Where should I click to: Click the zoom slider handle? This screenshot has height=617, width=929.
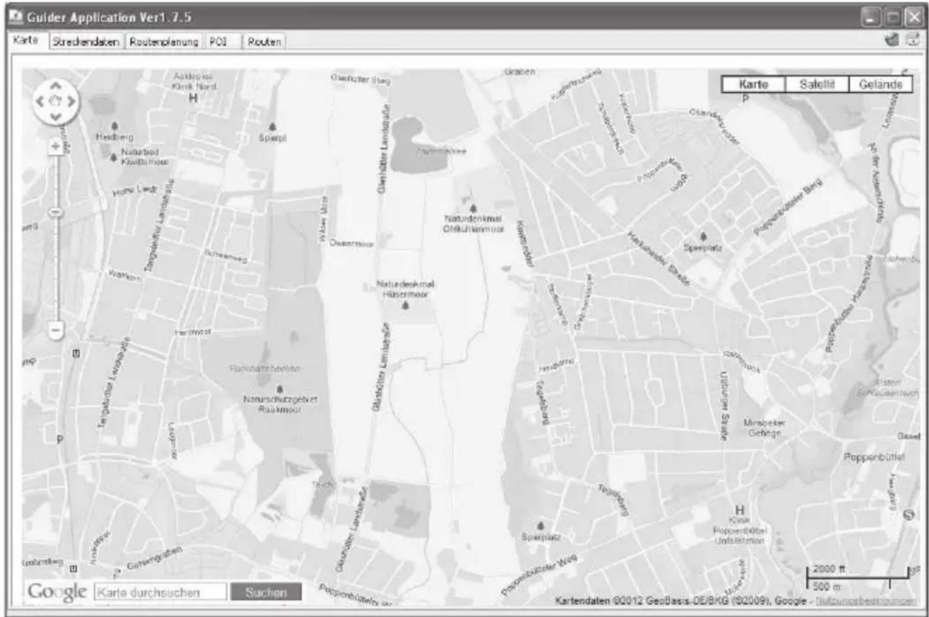tap(56, 212)
